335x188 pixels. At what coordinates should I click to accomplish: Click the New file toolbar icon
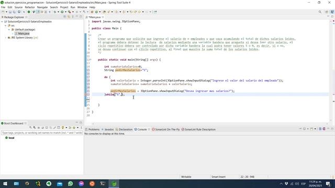pyautogui.click(x=3, y=12)
